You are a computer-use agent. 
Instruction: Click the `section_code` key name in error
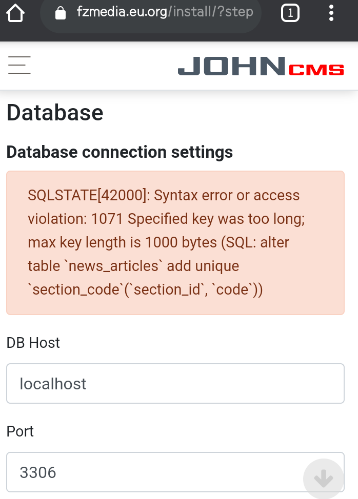pyautogui.click(x=74, y=289)
